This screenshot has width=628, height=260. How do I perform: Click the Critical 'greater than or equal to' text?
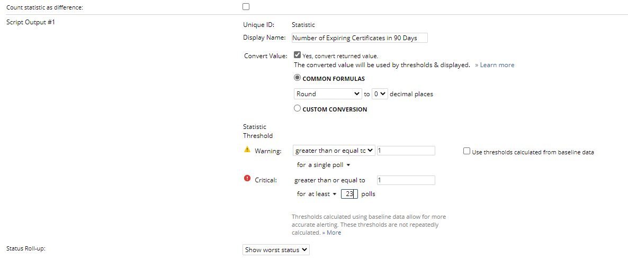click(x=329, y=180)
